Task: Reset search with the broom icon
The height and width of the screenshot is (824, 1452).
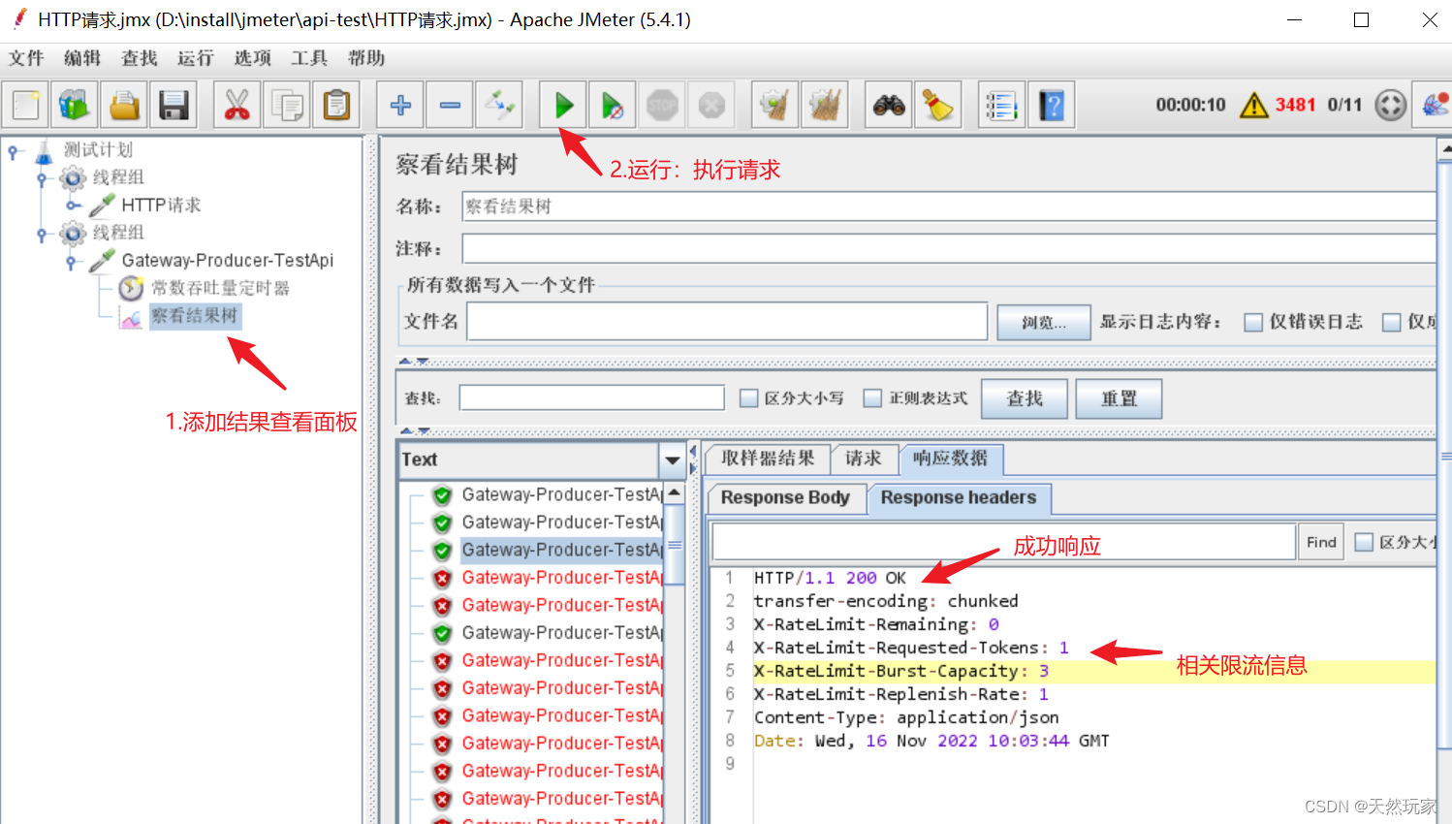Action: 937,105
